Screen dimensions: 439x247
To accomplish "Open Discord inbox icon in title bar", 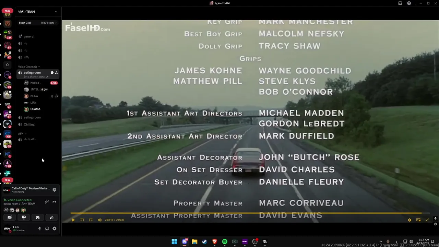I will tap(400, 3).
